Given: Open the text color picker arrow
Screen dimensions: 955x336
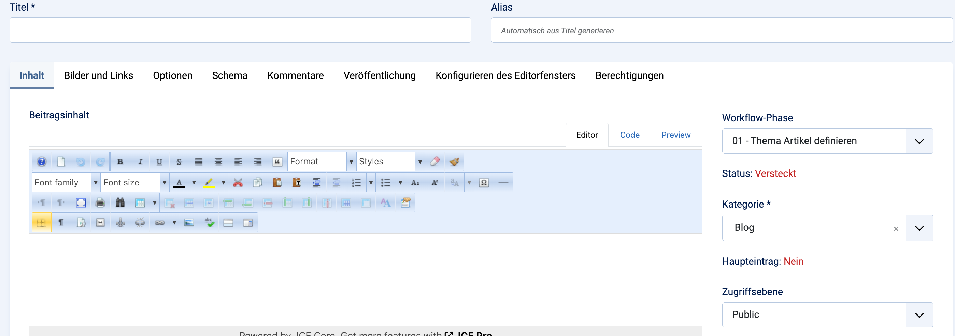Looking at the screenshot, I should pos(194,182).
